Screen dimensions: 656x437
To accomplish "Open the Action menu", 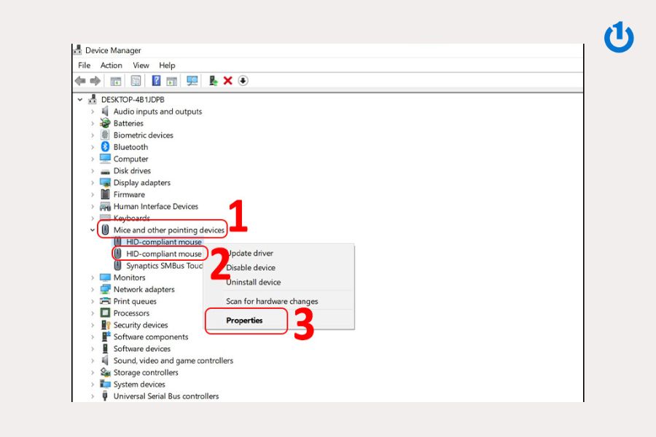I will (112, 66).
